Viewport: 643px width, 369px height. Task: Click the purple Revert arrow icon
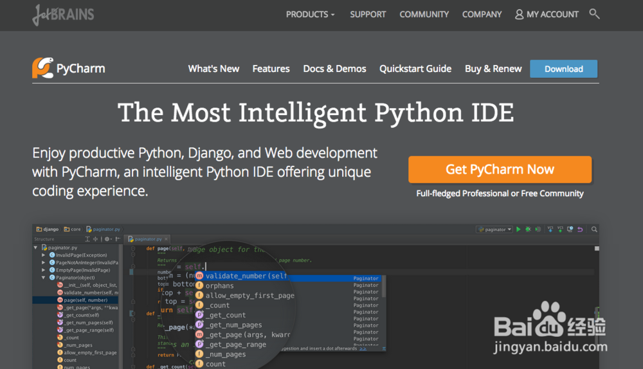580,230
